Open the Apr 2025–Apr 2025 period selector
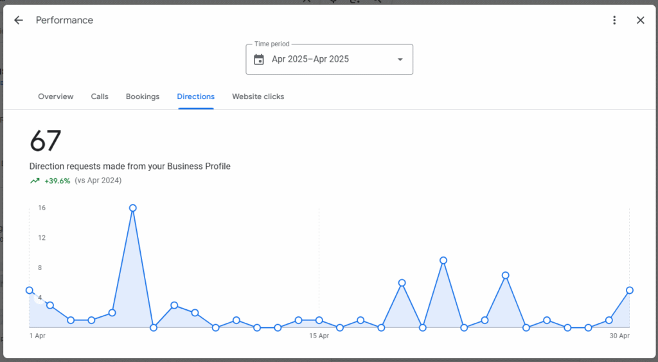 330,59
